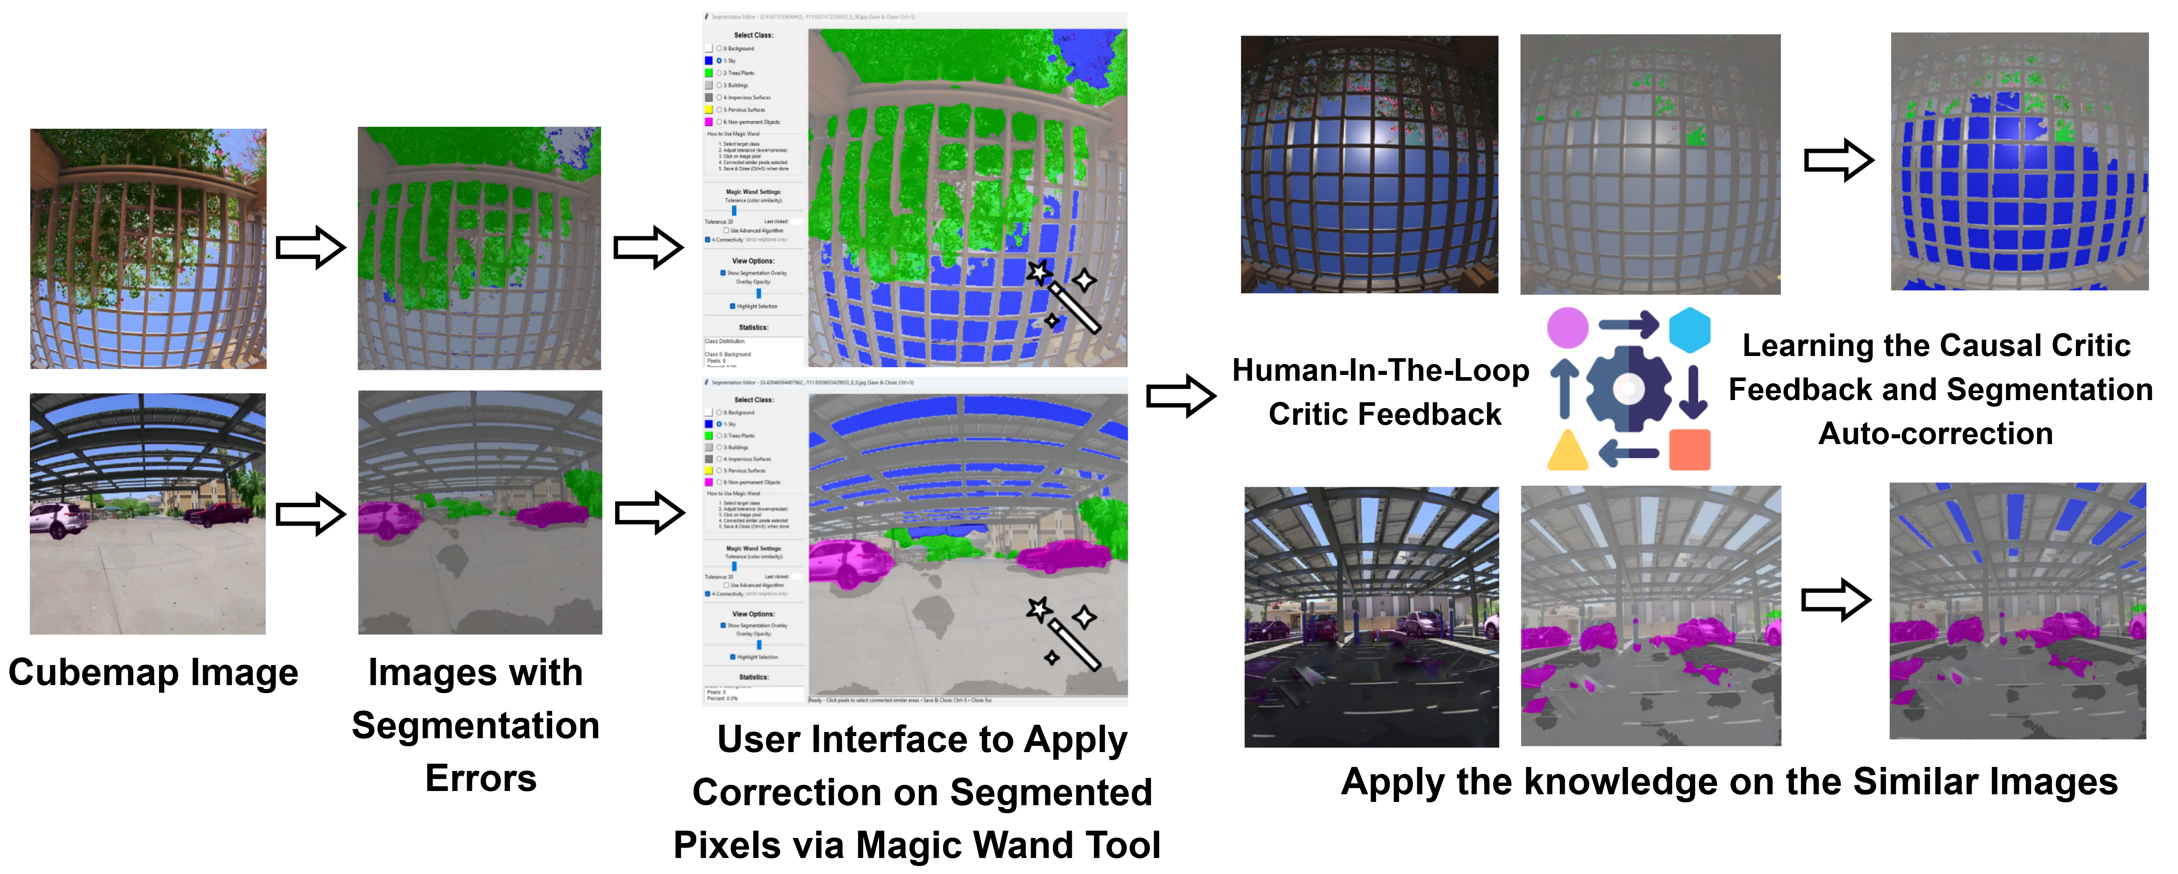
Task: Click yellow Pervious Surfaces swatch in upper editor
Action: (x=709, y=110)
